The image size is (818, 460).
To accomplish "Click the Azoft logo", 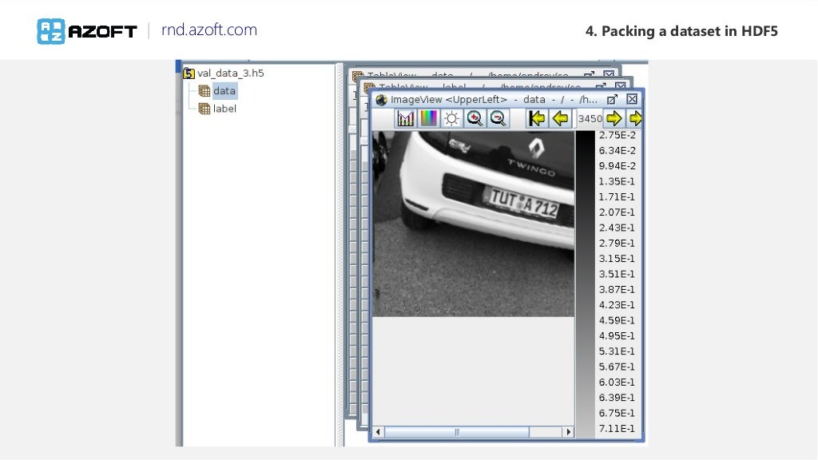I will point(87,31).
